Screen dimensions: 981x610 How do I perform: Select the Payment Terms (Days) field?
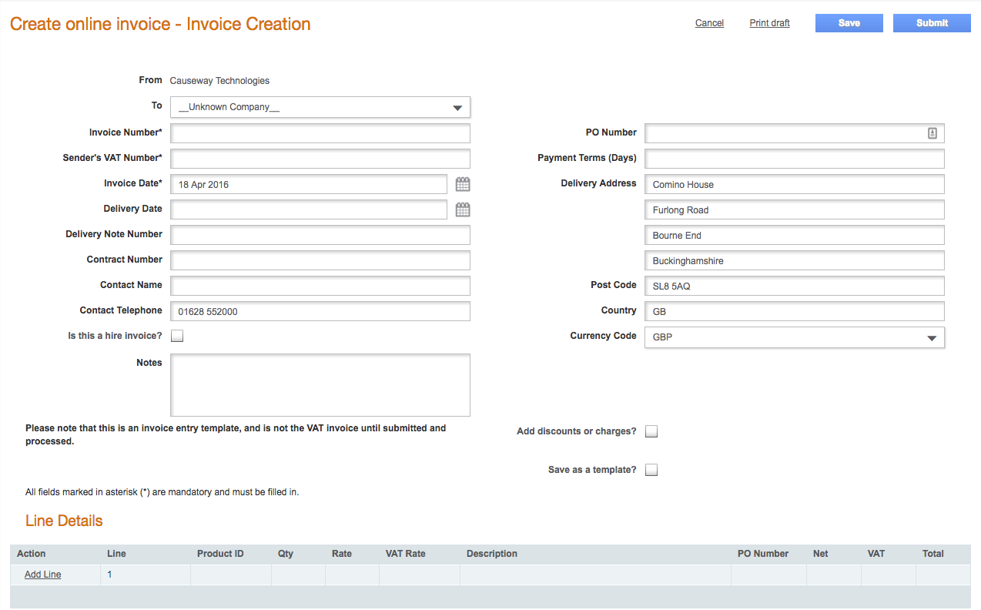tap(794, 159)
